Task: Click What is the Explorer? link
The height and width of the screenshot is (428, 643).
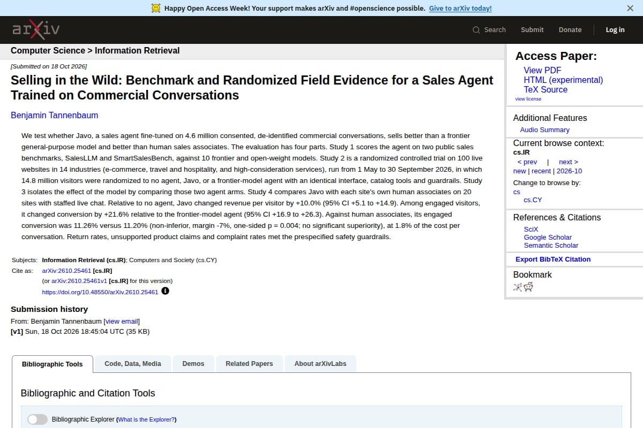Action: click(146, 419)
